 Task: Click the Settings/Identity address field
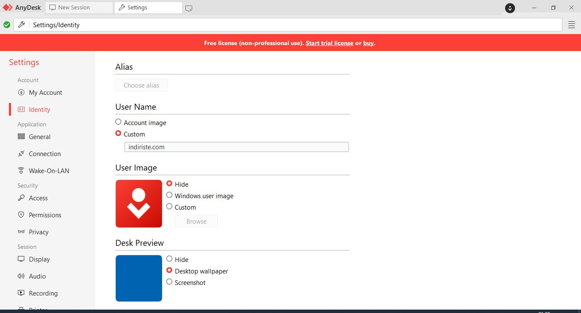tap(288, 25)
